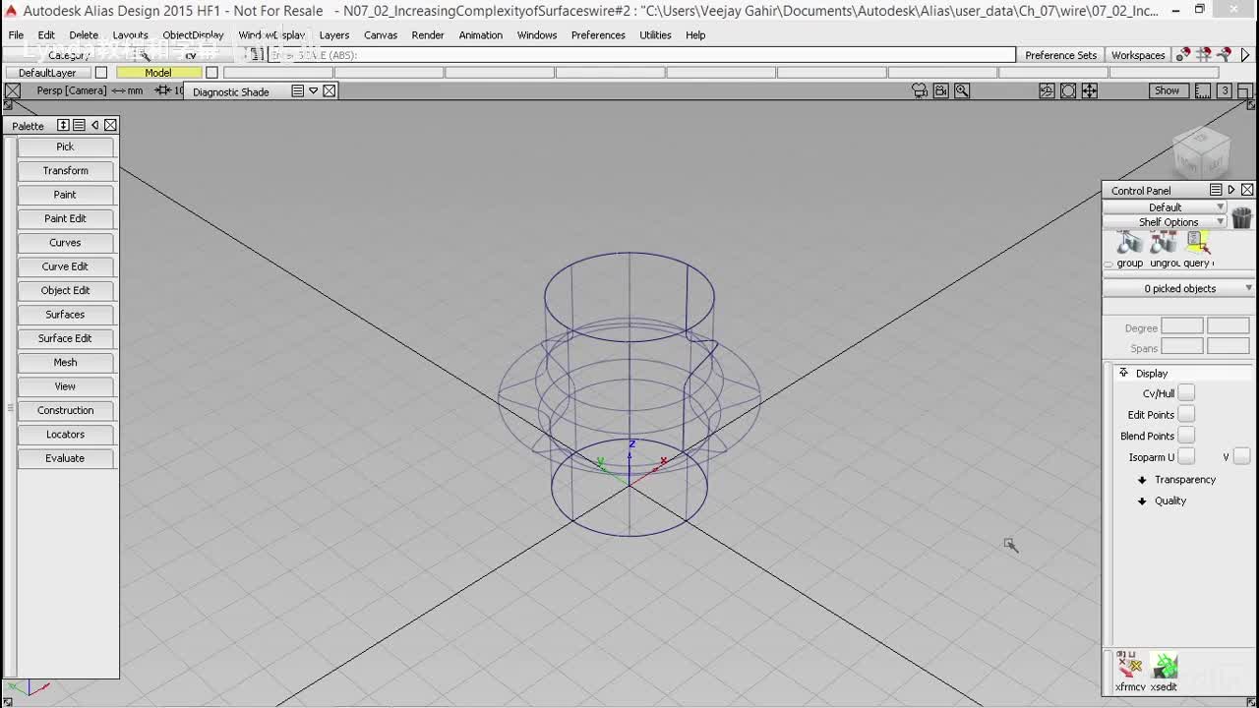Toggle the Cv/Hull checkbox
The width and height of the screenshot is (1259, 708).
coord(1186,393)
